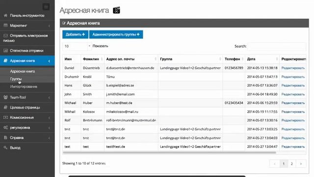Sort by Фамилия column sort arrows
The image size is (314, 177).
102,59
